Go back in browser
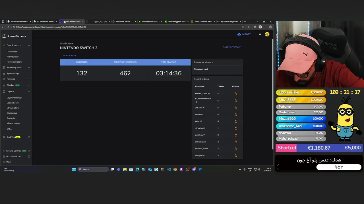364x204 pixels. pyautogui.click(x=3, y=27)
